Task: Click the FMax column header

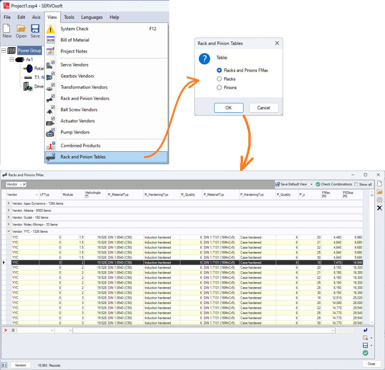Action: pyautogui.click(x=326, y=194)
